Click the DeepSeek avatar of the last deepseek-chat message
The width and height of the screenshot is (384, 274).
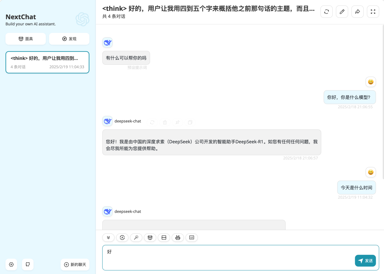tap(108, 211)
